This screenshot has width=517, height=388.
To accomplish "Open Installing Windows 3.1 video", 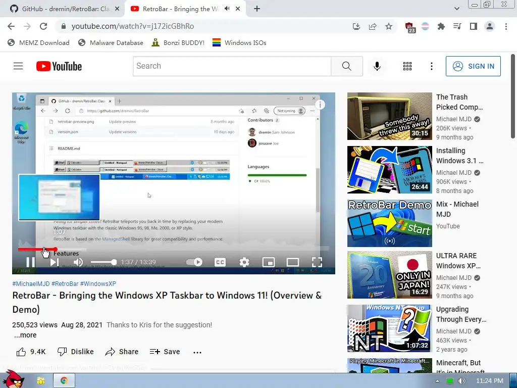I will point(389,170).
